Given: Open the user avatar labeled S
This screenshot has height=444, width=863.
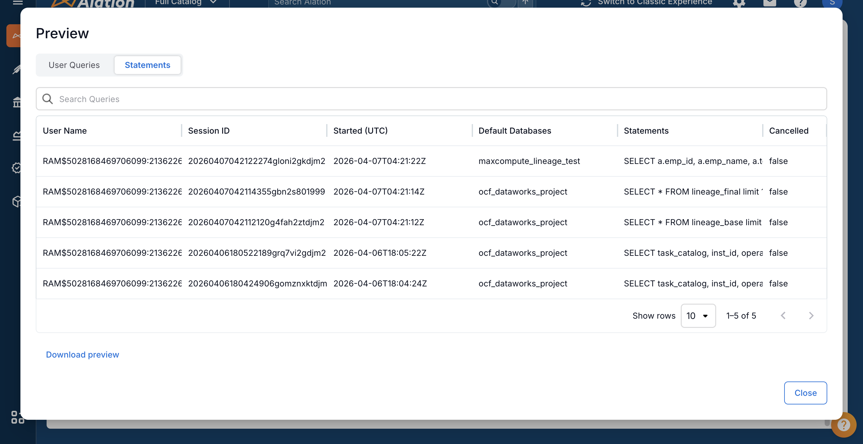Looking at the screenshot, I should coord(832,3).
